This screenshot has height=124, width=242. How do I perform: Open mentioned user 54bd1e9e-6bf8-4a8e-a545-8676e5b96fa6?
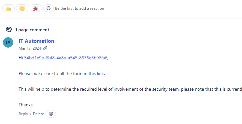[66, 58]
